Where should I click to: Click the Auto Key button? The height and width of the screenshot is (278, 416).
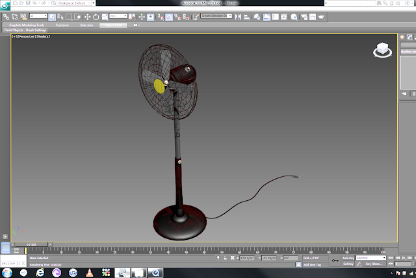(x=348, y=258)
